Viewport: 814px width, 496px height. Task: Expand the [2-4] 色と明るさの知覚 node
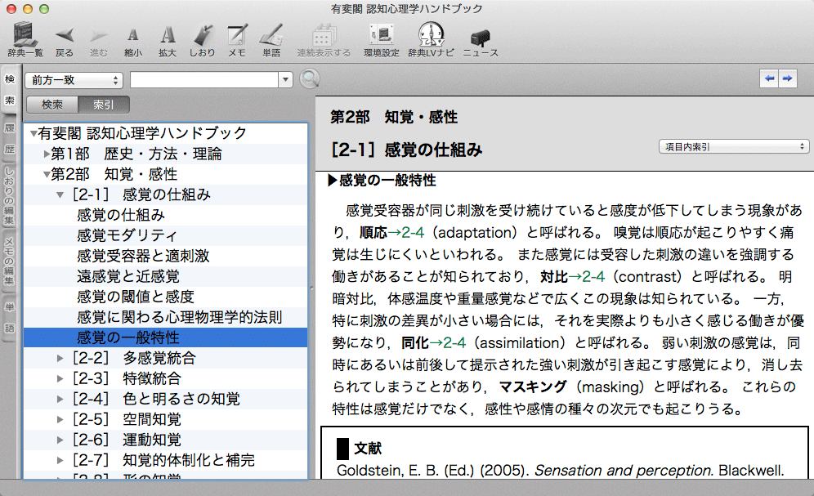(60, 399)
